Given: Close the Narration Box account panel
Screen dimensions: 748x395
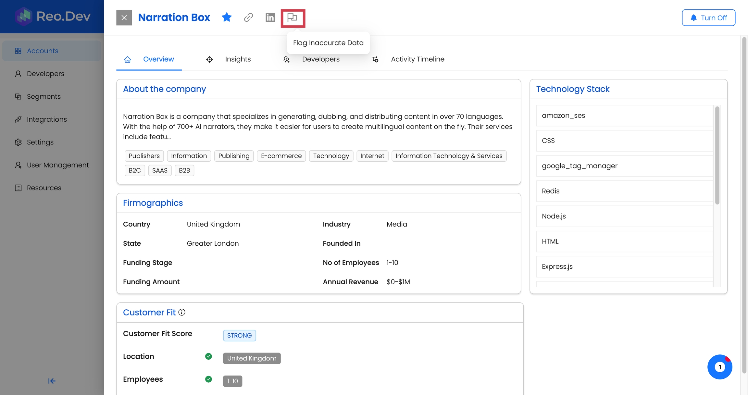Looking at the screenshot, I should (x=124, y=18).
